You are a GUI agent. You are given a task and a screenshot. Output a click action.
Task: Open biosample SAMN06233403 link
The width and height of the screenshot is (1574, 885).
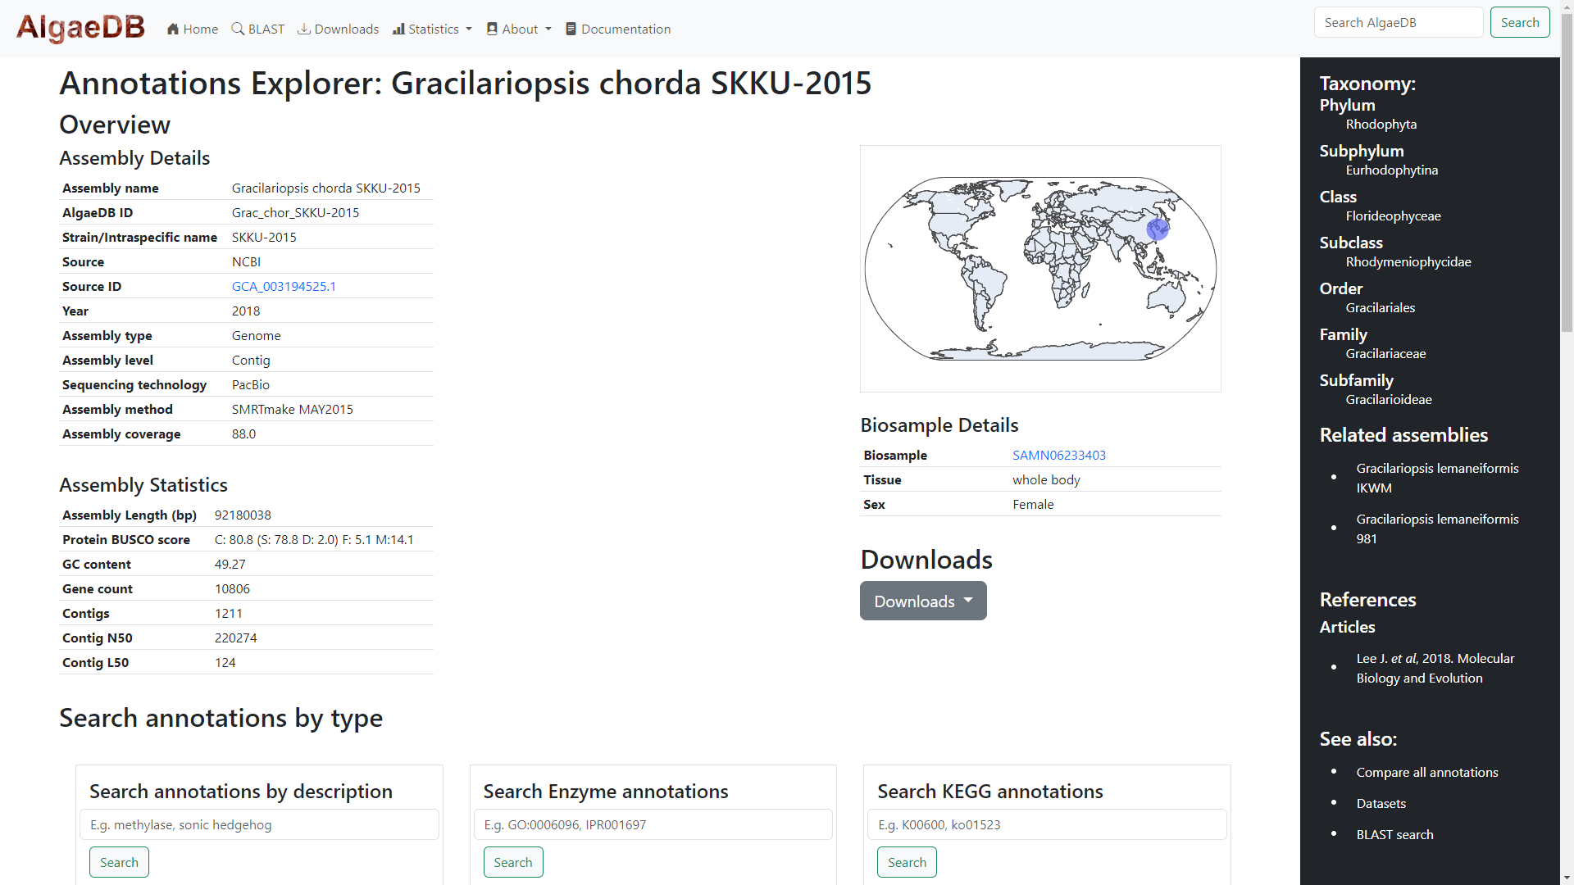1059,455
